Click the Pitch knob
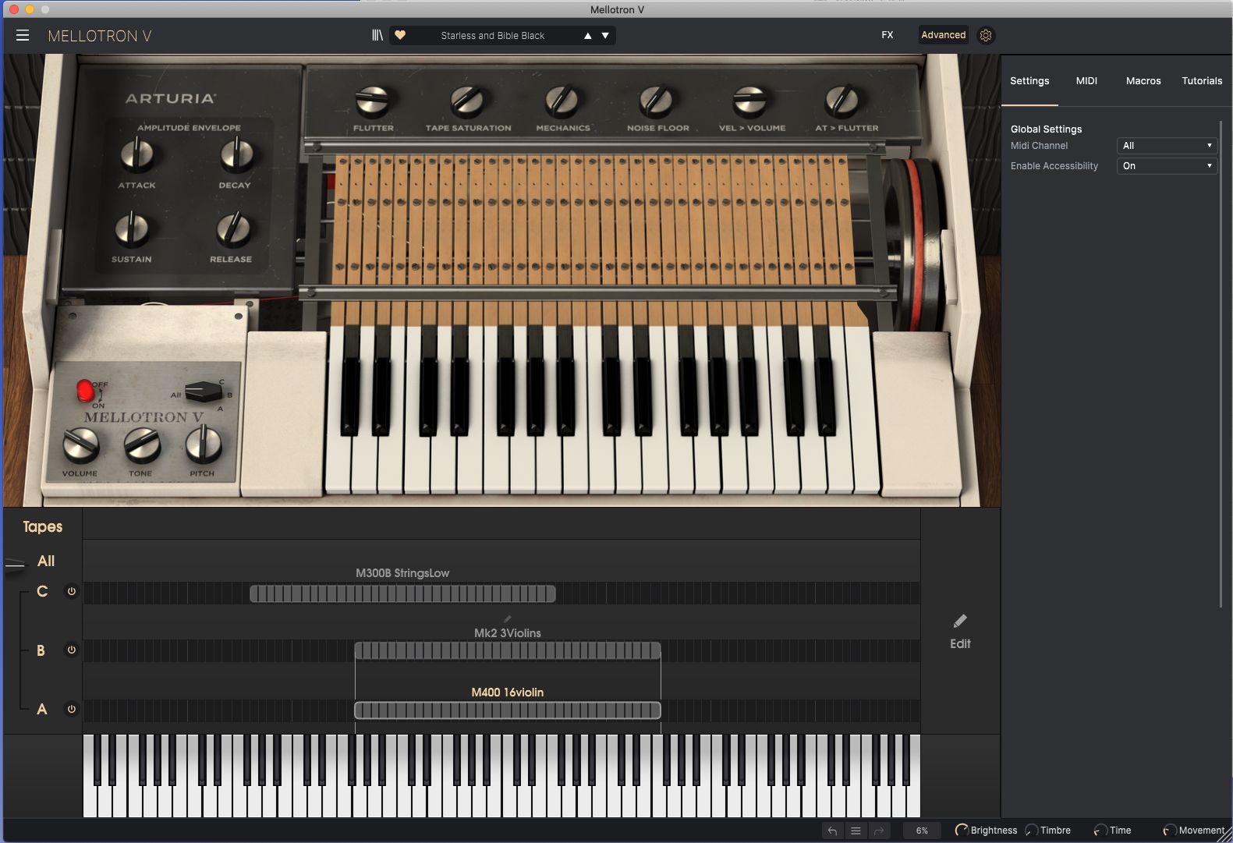Image resolution: width=1233 pixels, height=843 pixels. pyautogui.click(x=203, y=446)
